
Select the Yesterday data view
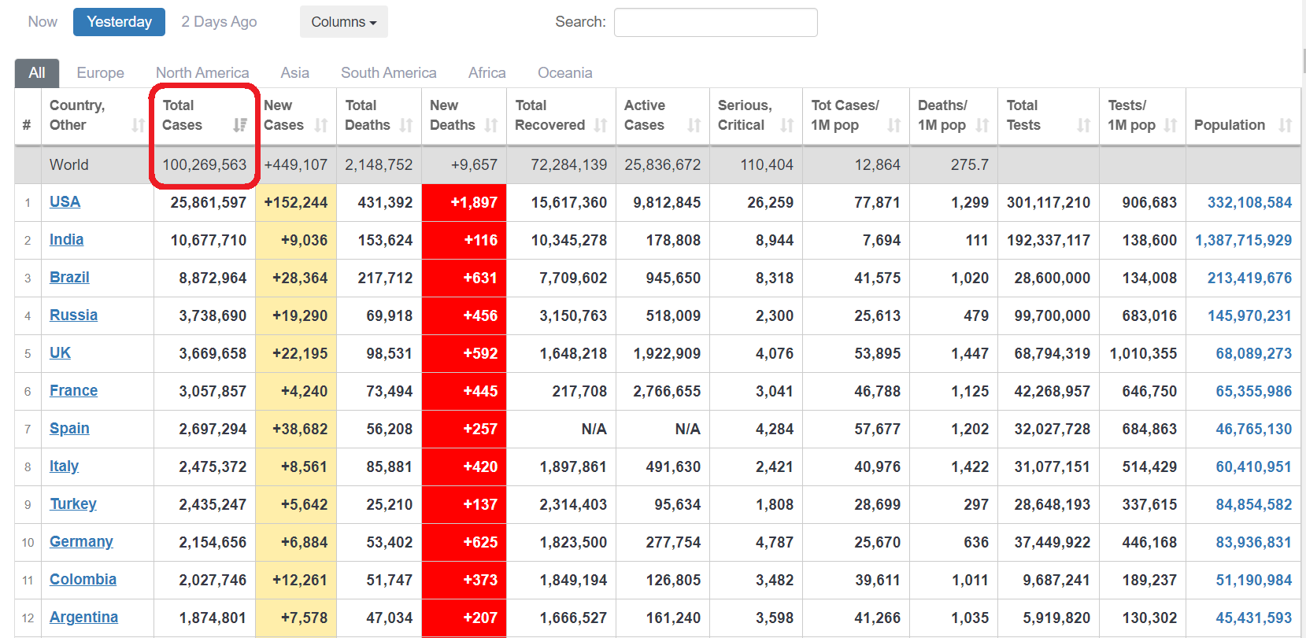[119, 22]
